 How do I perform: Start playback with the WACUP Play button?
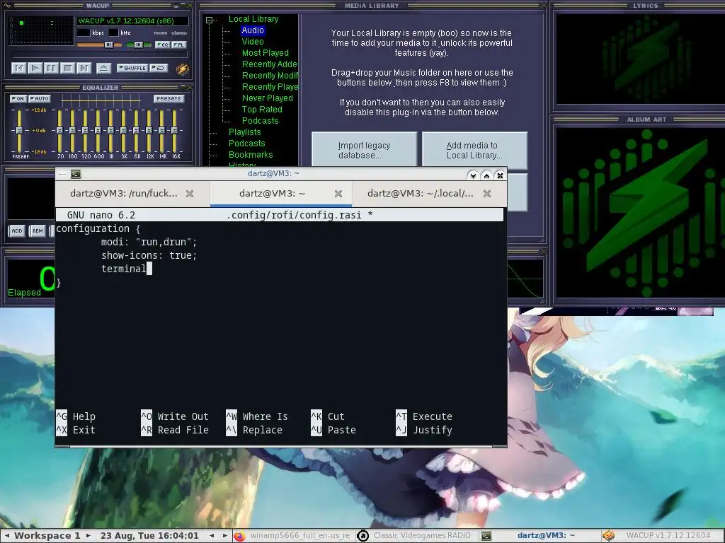point(35,69)
